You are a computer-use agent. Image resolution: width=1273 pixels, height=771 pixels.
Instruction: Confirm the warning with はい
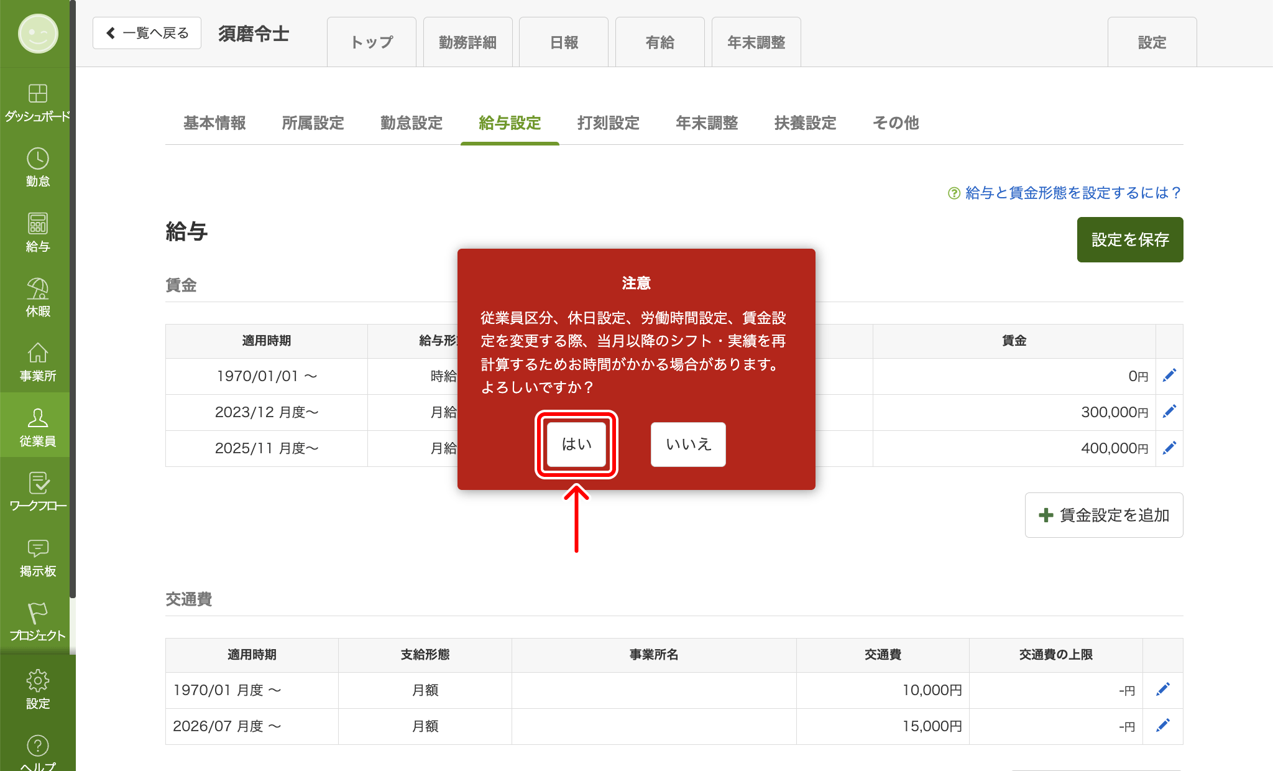(x=576, y=444)
